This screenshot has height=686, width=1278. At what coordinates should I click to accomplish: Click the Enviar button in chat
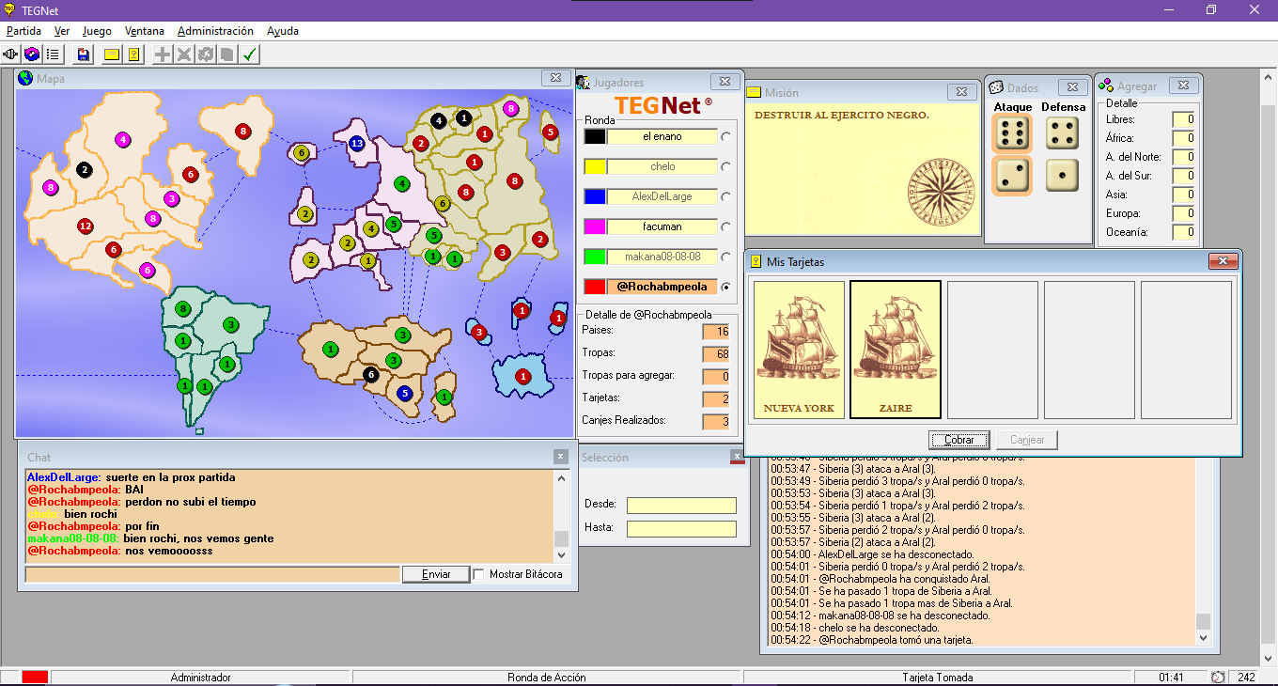(x=436, y=574)
